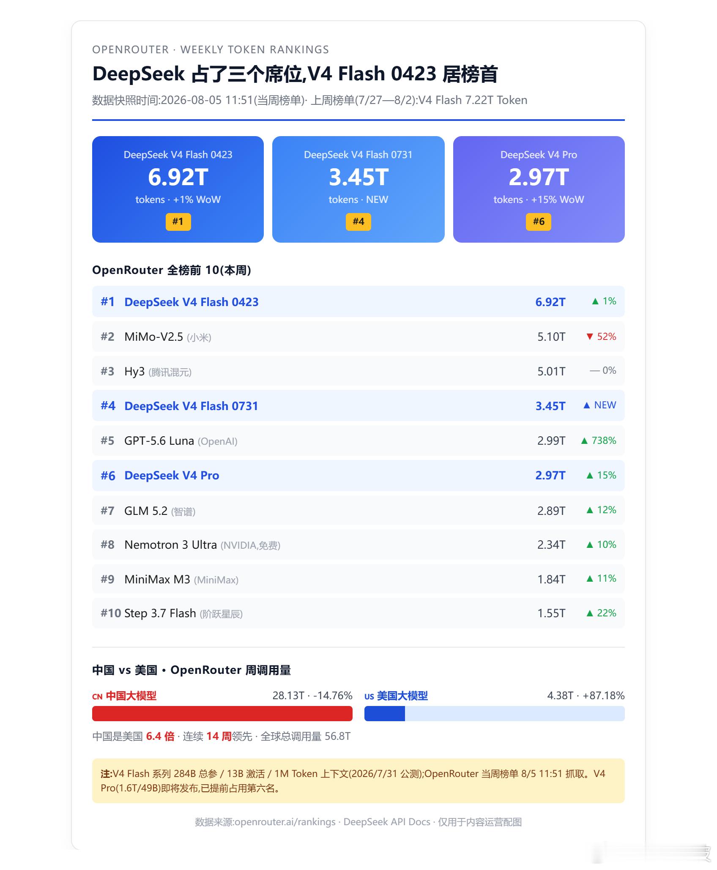Screen dimensions: 717x870
Task: Click the 数据来源 footer line
Action: pos(358,822)
